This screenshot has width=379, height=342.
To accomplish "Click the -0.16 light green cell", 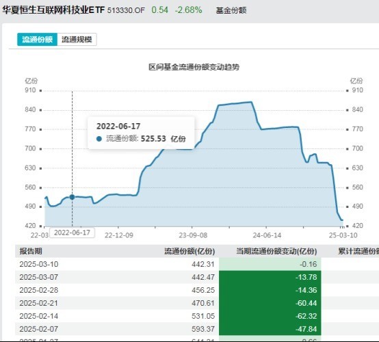I will 270,264.
